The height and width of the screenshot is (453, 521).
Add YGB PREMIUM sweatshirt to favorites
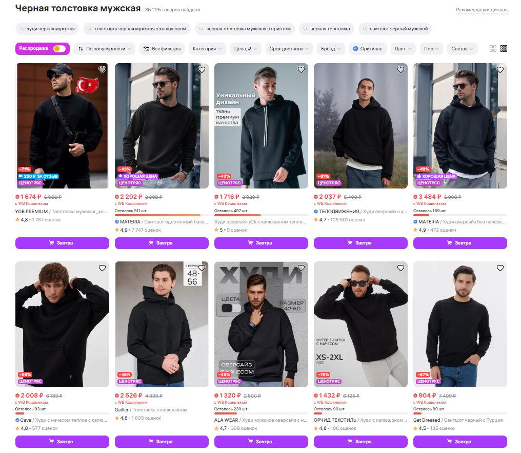pyautogui.click(x=102, y=70)
